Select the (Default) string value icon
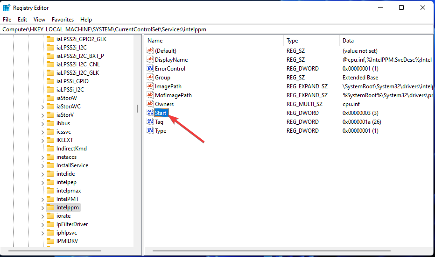The height and width of the screenshot is (257, 435). (150, 50)
